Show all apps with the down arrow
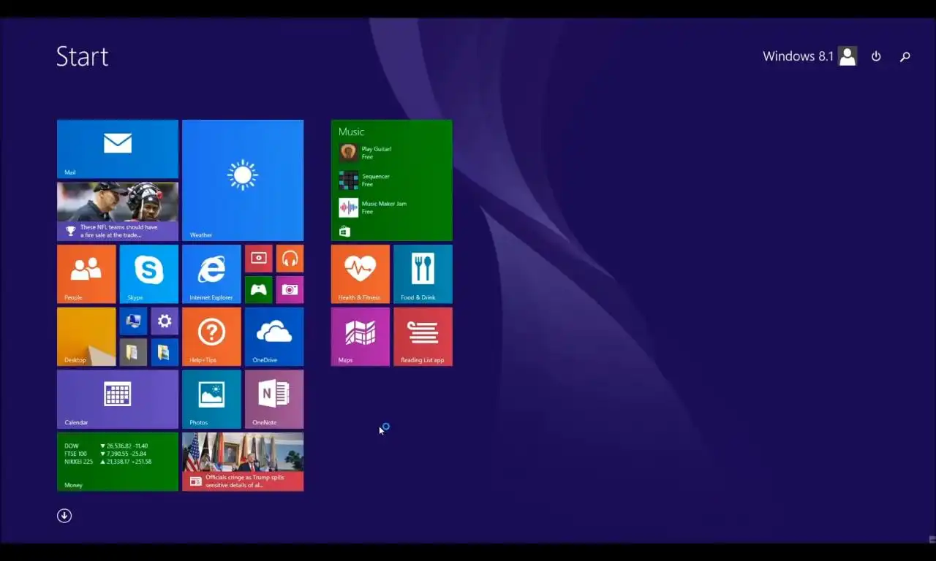Image resolution: width=936 pixels, height=561 pixels. [64, 516]
